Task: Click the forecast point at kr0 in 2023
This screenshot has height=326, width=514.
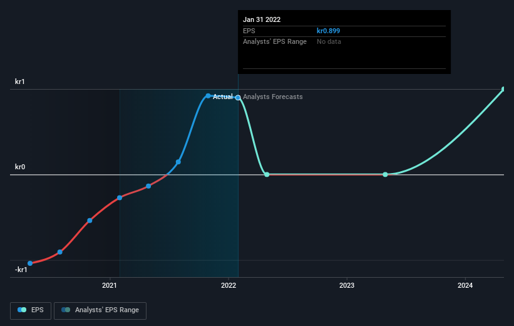Action: click(x=385, y=174)
